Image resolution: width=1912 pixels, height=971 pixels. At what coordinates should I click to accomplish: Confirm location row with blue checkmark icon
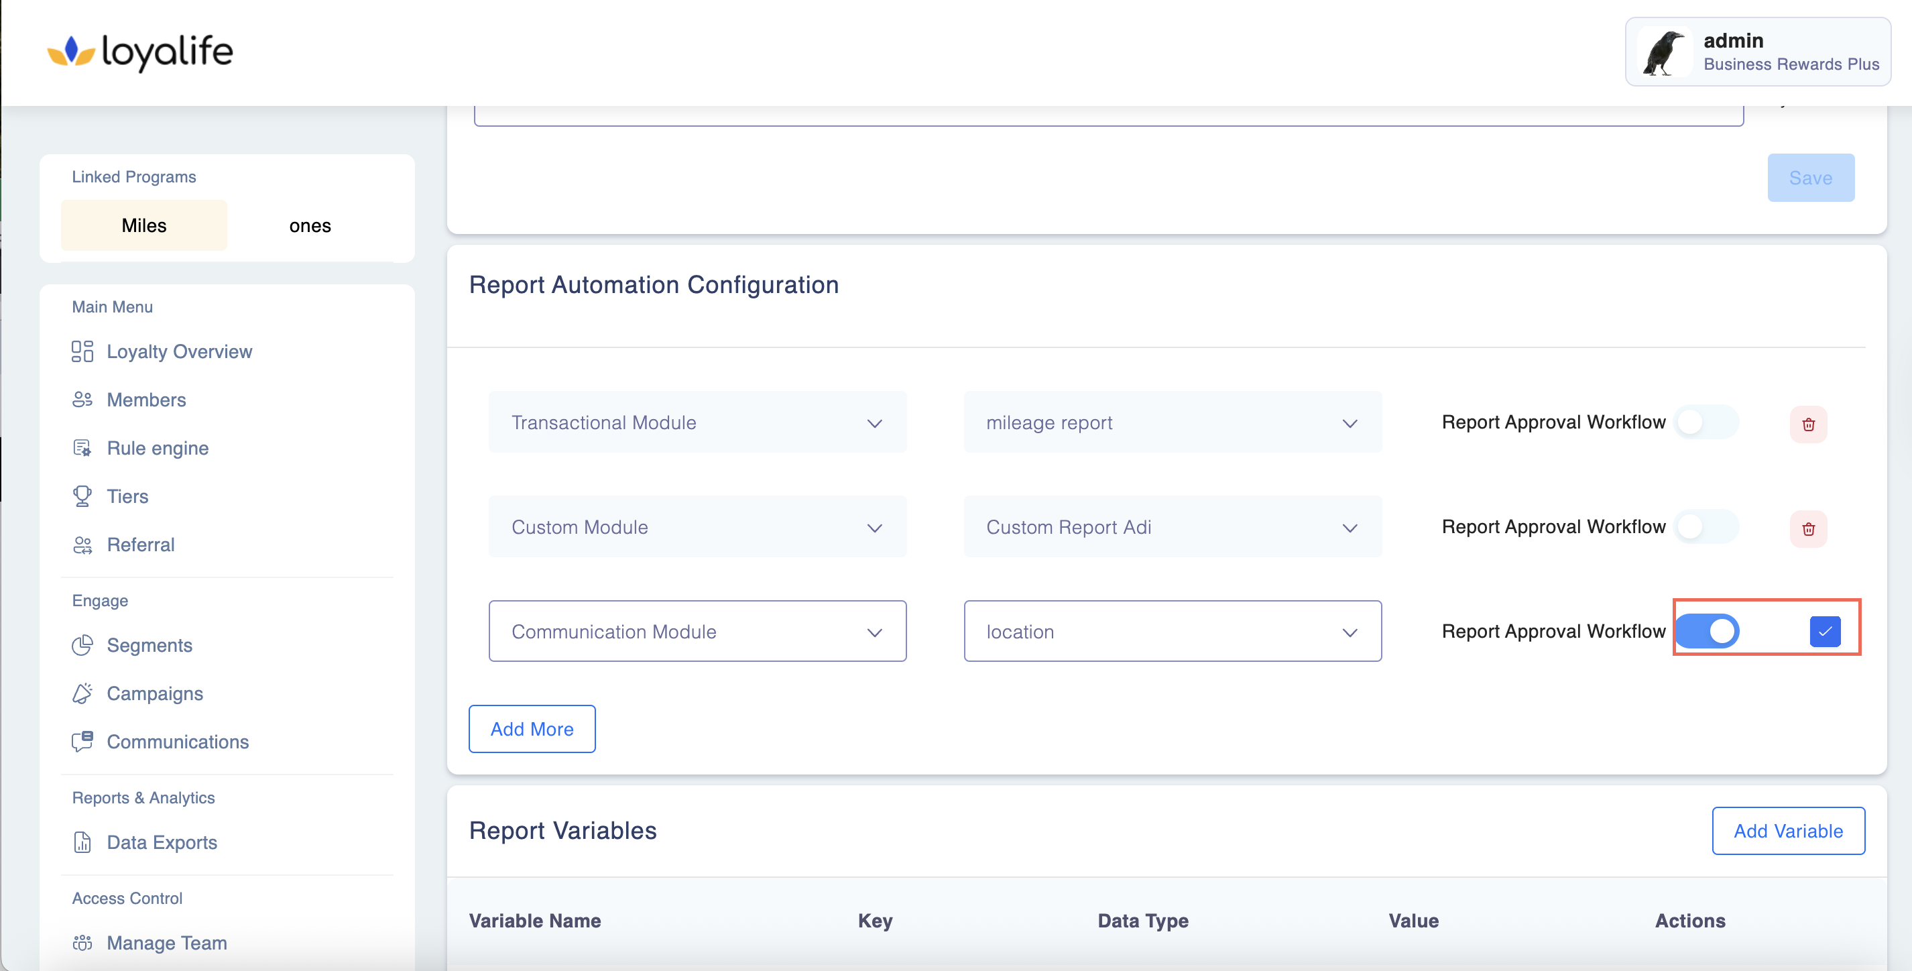1824,631
